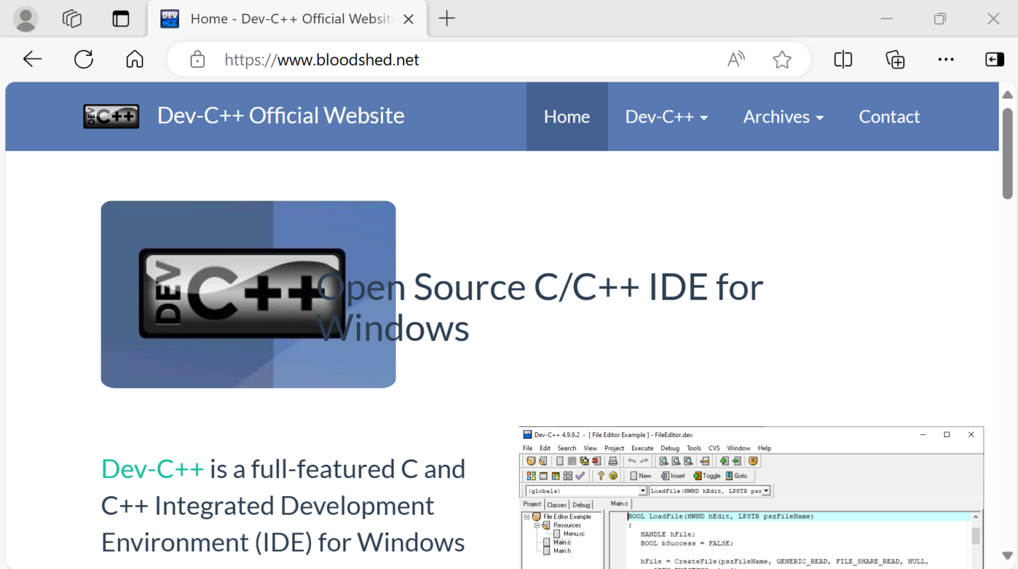Image resolution: width=1018 pixels, height=569 pixels.
Task: Expand the Archives dropdown menu
Action: (x=783, y=116)
